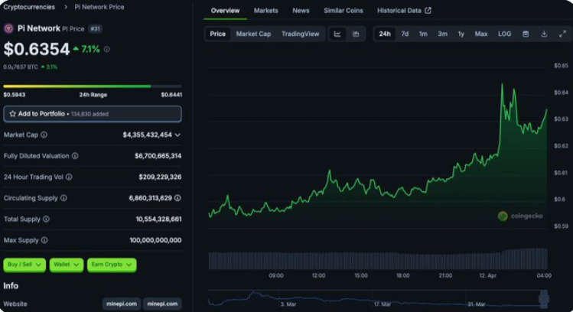Open the Earn Crypto dropdown
Image resolution: width=573 pixels, height=312 pixels.
coord(112,265)
